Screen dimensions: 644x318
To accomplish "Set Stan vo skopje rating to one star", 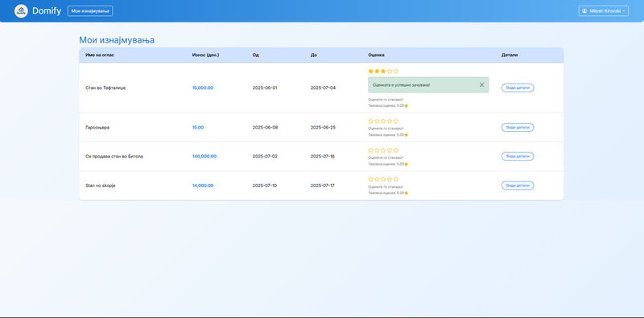I will click(x=371, y=180).
